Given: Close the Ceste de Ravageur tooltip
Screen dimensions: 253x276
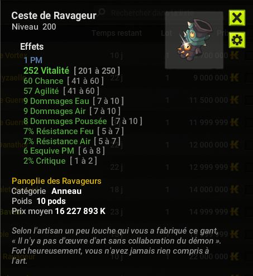Looking at the screenshot, I should pyautogui.click(x=237, y=18).
